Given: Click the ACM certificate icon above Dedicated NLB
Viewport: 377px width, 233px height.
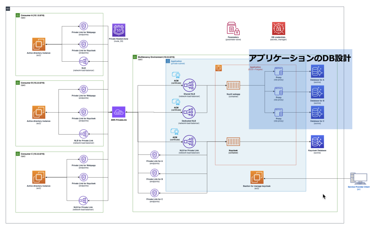Looking at the screenshot, I should point(176,102).
